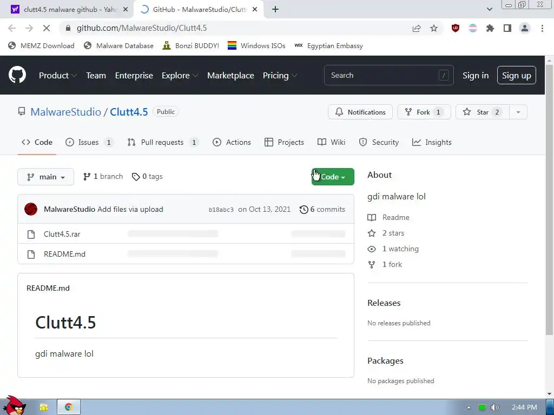Open the Team page

[96, 76]
